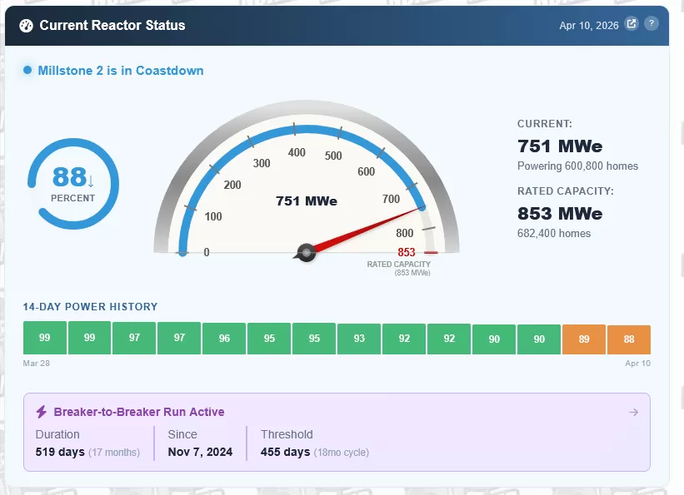Click the Apr 10 history end label
Screen dimensions: 684x495
637,364
